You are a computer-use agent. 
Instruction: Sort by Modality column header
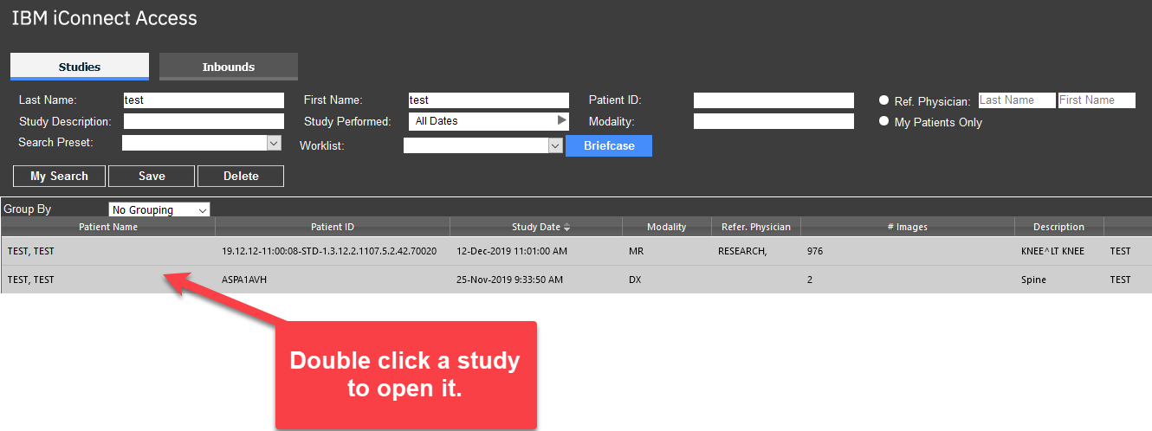tap(667, 227)
